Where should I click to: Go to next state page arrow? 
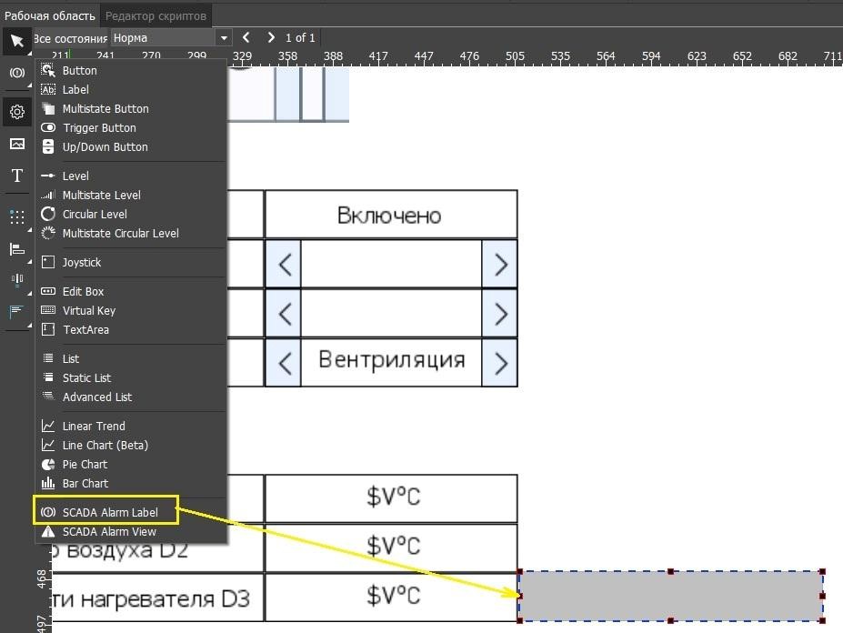(271, 38)
